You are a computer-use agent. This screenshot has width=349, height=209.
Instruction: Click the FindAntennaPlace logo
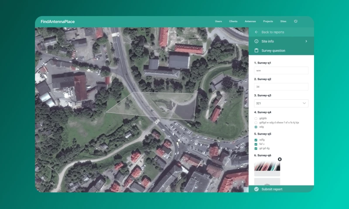coord(57,21)
